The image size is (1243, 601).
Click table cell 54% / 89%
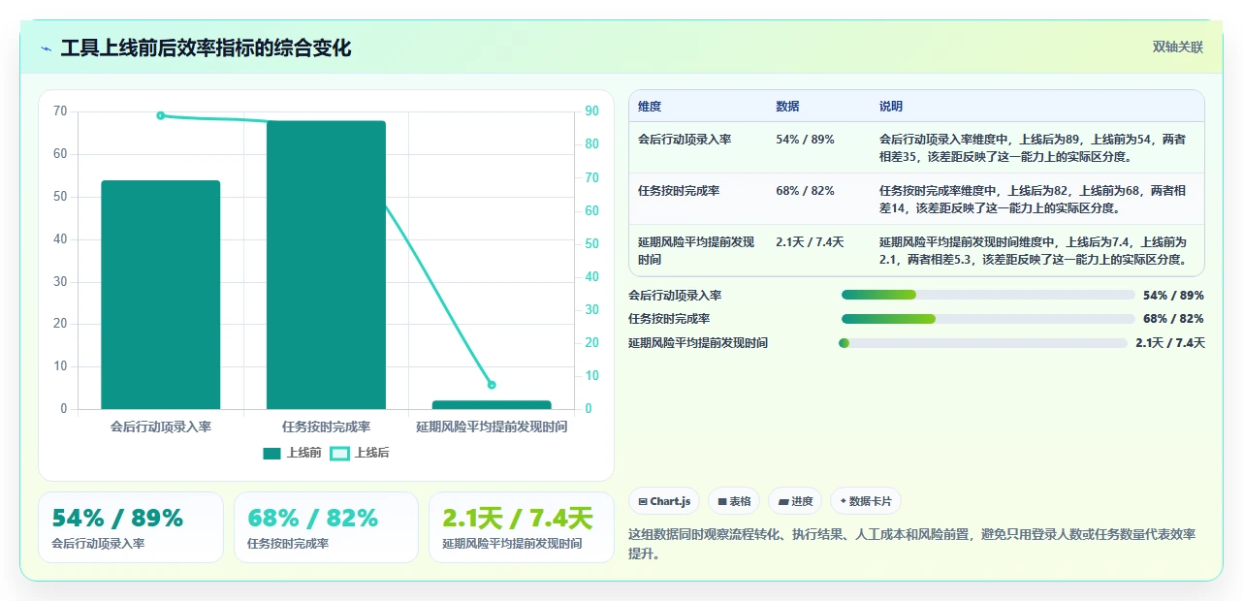tap(805, 140)
